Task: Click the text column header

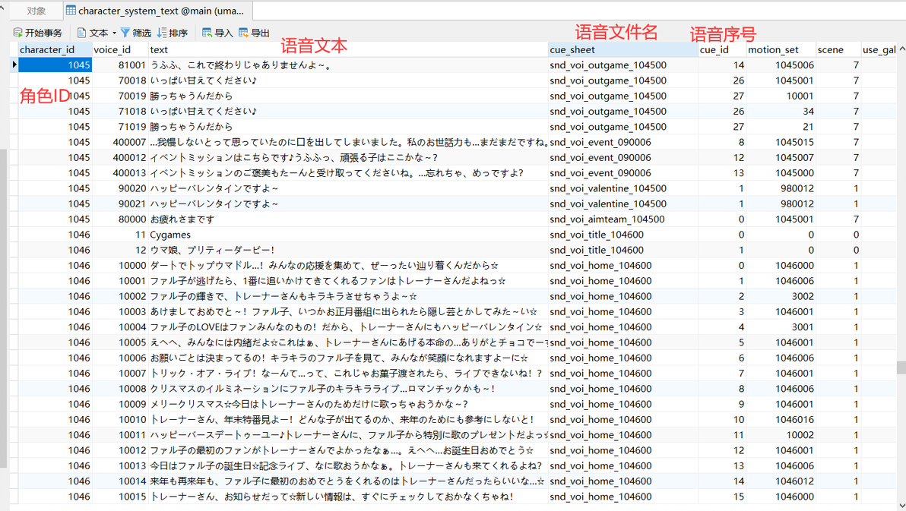Action: point(348,49)
